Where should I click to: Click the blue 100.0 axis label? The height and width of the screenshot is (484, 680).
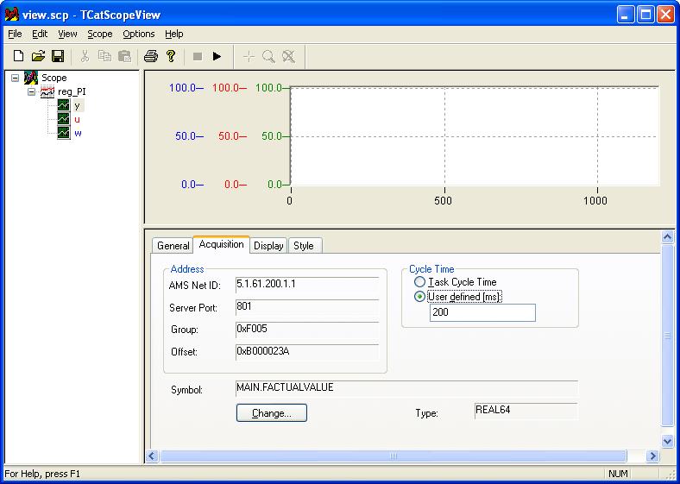pos(183,88)
